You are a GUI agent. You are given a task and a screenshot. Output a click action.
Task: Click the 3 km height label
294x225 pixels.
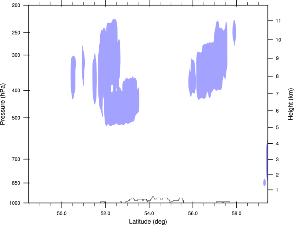point(277,160)
